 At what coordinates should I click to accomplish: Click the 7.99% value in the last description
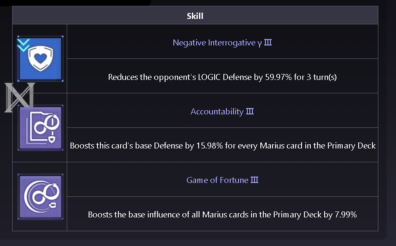(346, 214)
